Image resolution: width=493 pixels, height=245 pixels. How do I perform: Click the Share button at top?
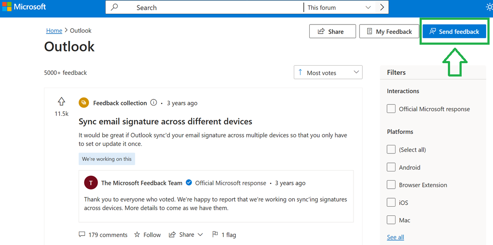(332, 31)
